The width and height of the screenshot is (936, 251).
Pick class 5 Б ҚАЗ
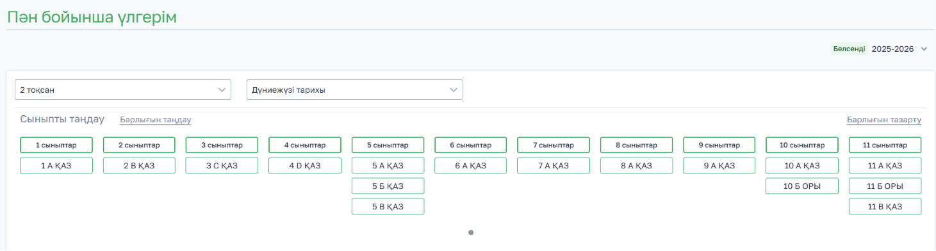coord(388,186)
